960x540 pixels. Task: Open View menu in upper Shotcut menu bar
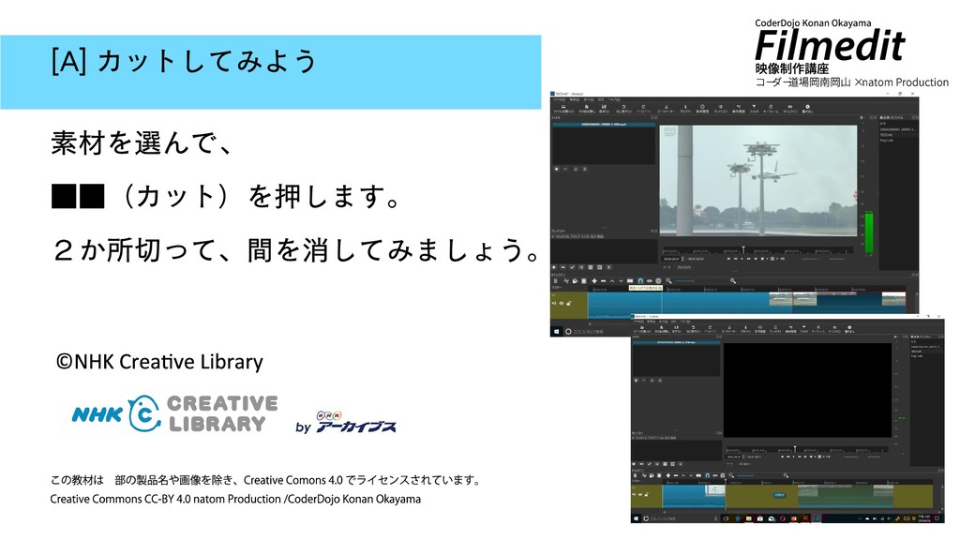pos(589,99)
